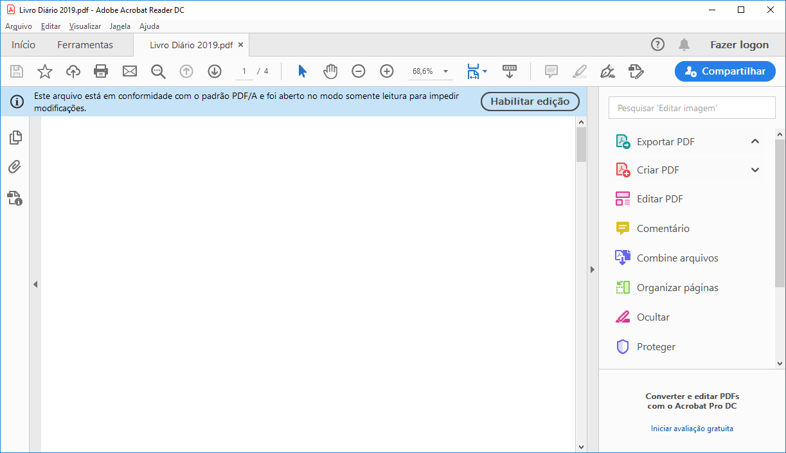
Task: Open the standards info panel
Action: (x=15, y=198)
